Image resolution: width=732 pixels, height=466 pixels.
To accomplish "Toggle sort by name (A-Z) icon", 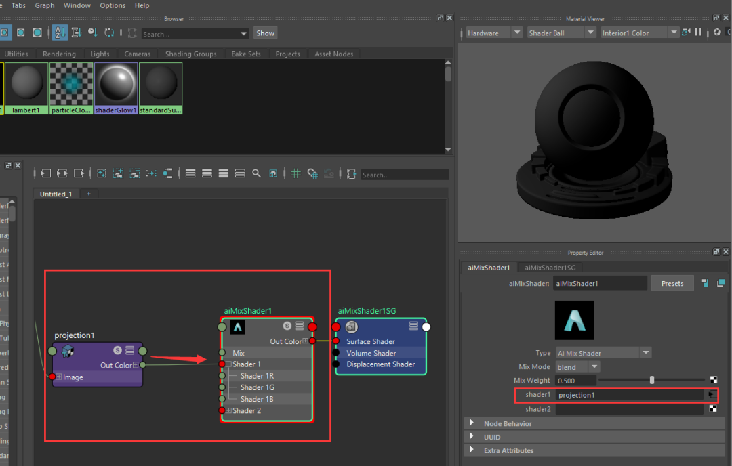I will click(60, 33).
